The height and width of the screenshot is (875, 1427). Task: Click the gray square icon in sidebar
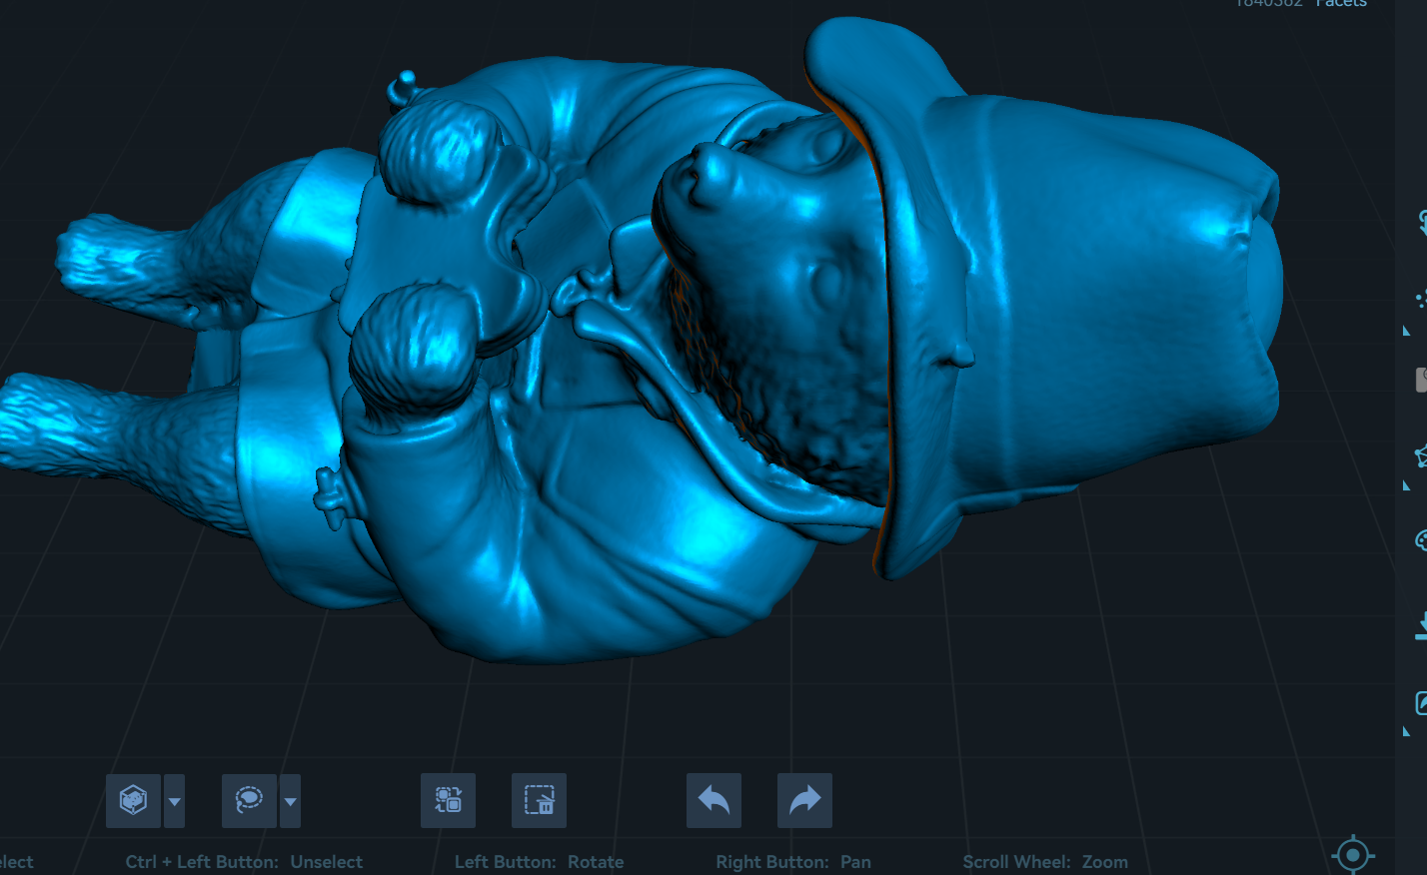coord(1421,379)
